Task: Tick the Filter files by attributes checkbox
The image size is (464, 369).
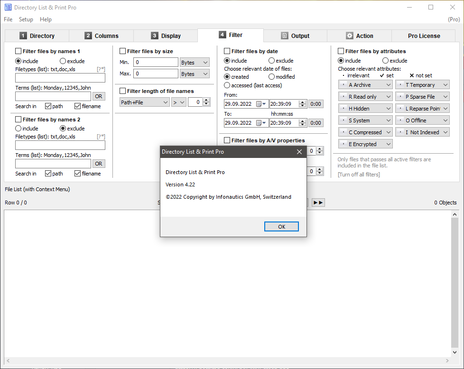Action: [x=341, y=51]
